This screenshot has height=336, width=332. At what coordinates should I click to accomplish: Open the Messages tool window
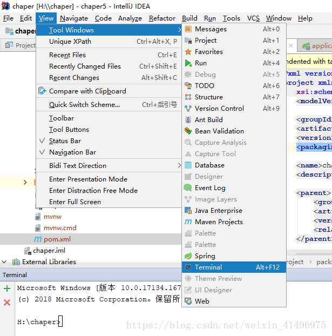point(234,29)
